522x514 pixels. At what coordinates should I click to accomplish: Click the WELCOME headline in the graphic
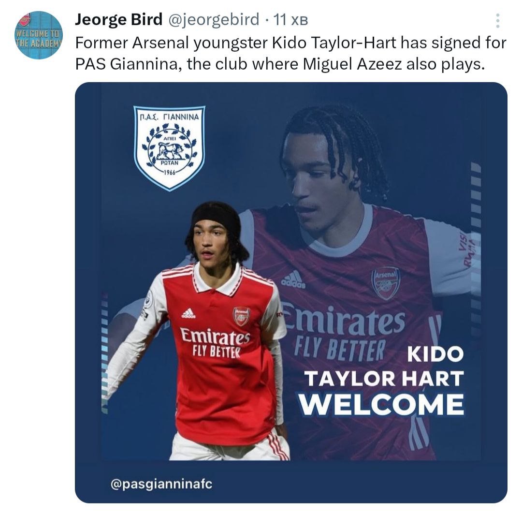tap(381, 404)
